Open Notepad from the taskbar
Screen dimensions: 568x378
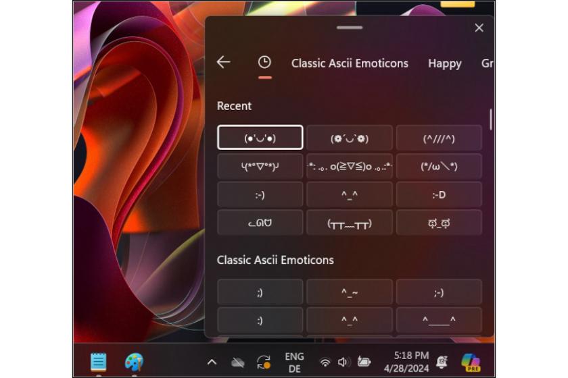98,362
